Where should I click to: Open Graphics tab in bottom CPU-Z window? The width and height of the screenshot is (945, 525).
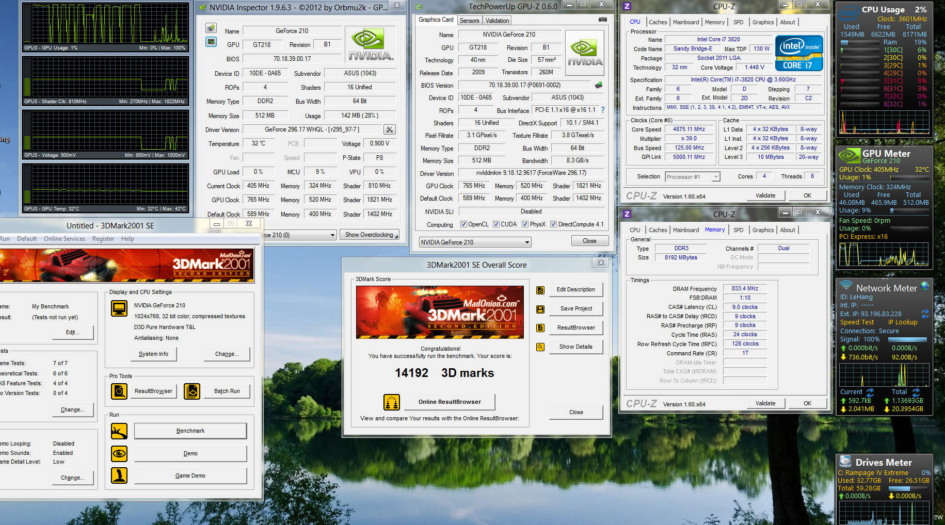point(763,230)
